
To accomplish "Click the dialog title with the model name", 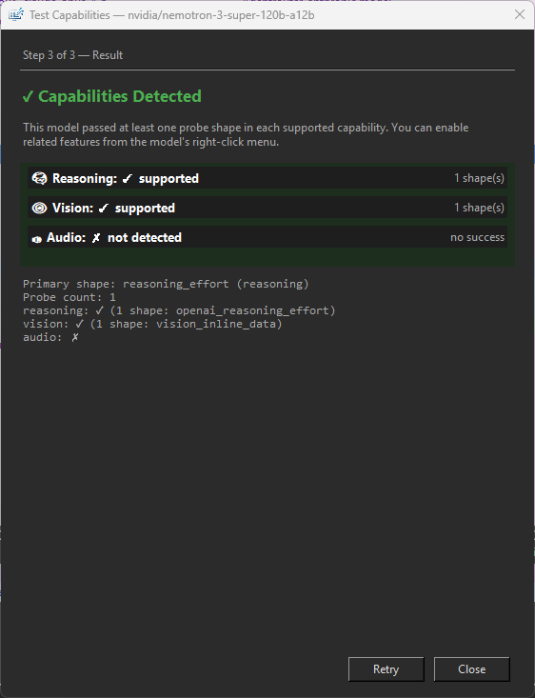I will pos(171,15).
